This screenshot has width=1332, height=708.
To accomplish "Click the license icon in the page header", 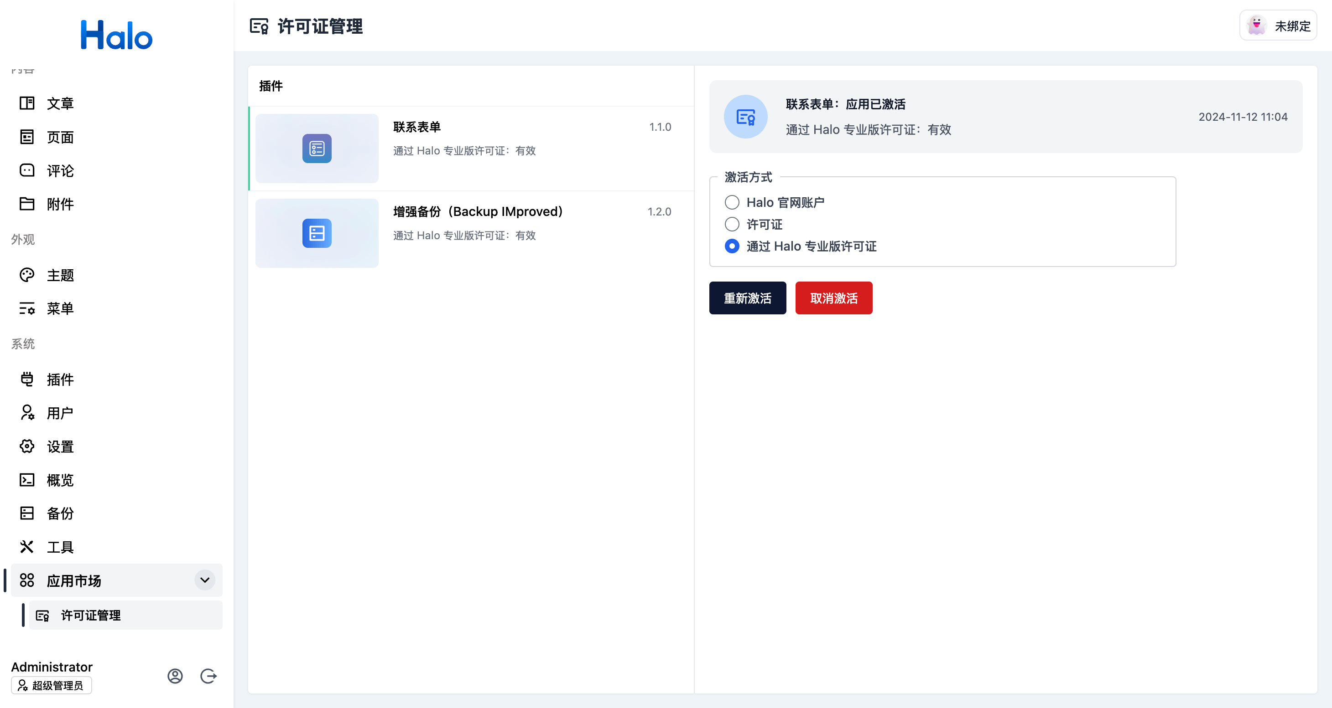I will click(x=259, y=26).
